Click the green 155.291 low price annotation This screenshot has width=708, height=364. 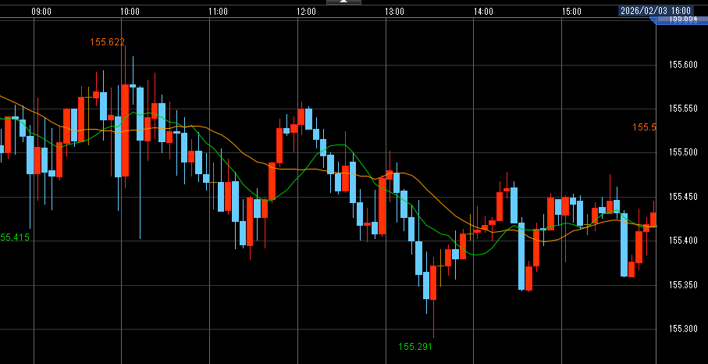[x=415, y=346]
